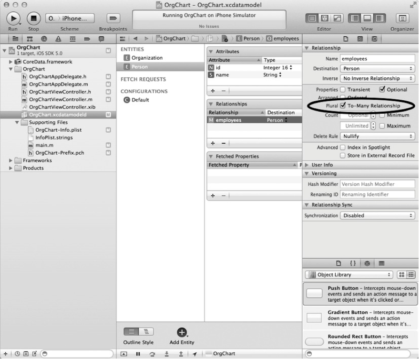The height and width of the screenshot is (359, 420).
Task: Toggle the Breakpoints button
Action: (x=113, y=19)
